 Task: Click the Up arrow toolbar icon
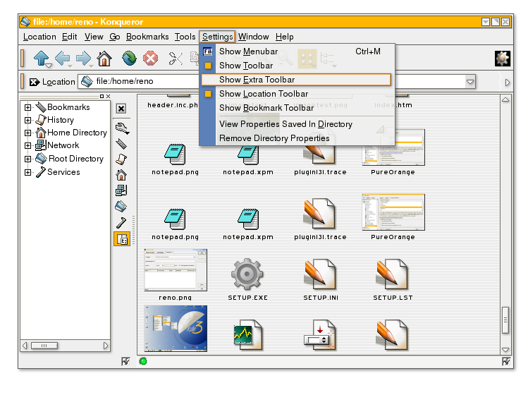pyautogui.click(x=42, y=58)
